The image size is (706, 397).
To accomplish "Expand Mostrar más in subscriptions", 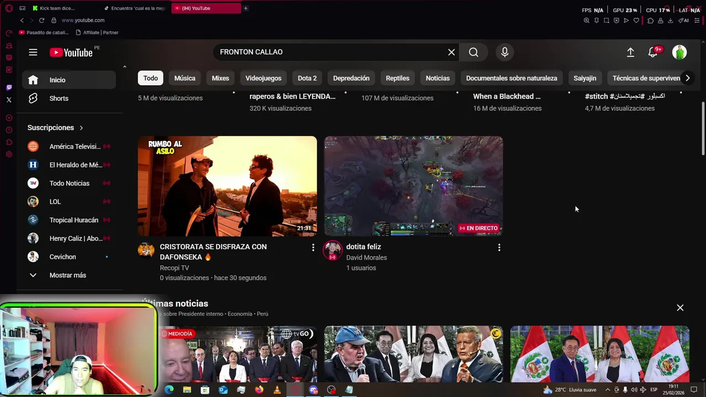I will (69, 275).
